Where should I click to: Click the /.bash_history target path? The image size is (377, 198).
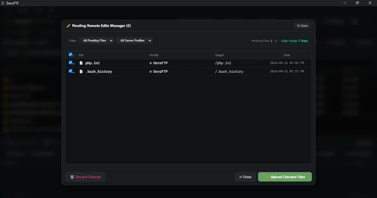pos(229,72)
